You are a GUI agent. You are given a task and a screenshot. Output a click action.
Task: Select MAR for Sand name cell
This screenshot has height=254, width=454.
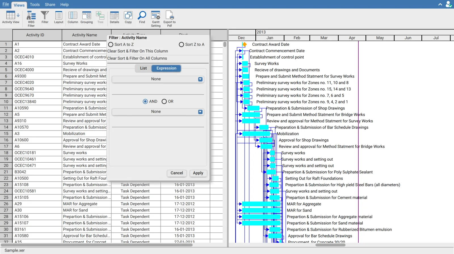click(87, 210)
